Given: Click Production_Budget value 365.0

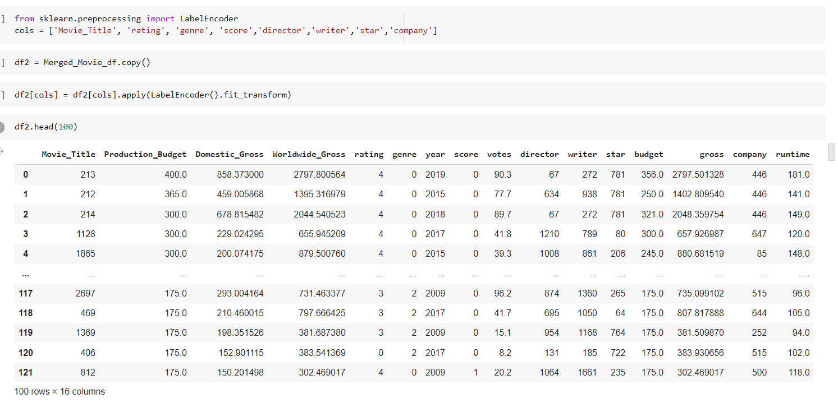Looking at the screenshot, I should (x=176, y=194).
